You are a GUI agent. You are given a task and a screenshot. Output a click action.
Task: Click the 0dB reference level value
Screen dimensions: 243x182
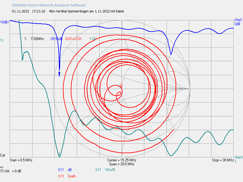pyautogui.click(x=237, y=24)
